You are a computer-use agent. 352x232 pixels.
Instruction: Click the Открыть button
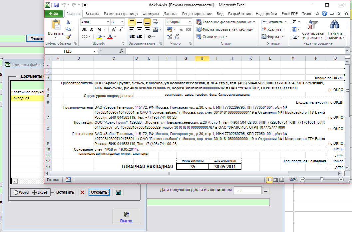click(99, 192)
